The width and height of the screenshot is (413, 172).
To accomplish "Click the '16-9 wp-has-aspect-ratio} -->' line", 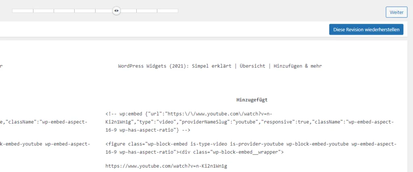I will point(148,130).
